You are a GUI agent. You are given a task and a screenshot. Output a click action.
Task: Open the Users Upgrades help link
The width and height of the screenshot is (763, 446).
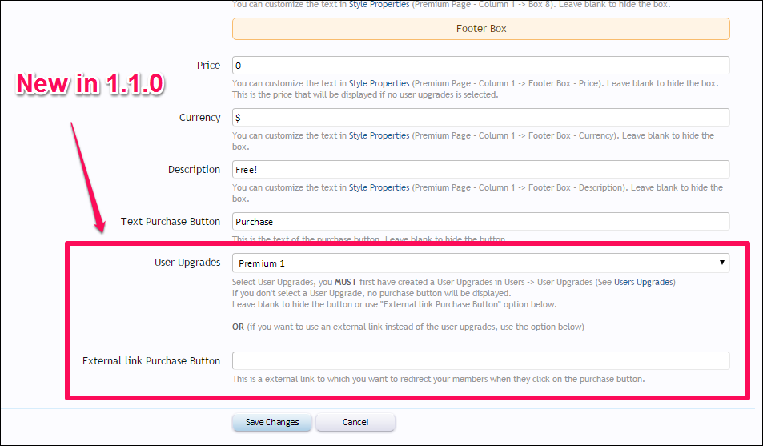point(644,283)
